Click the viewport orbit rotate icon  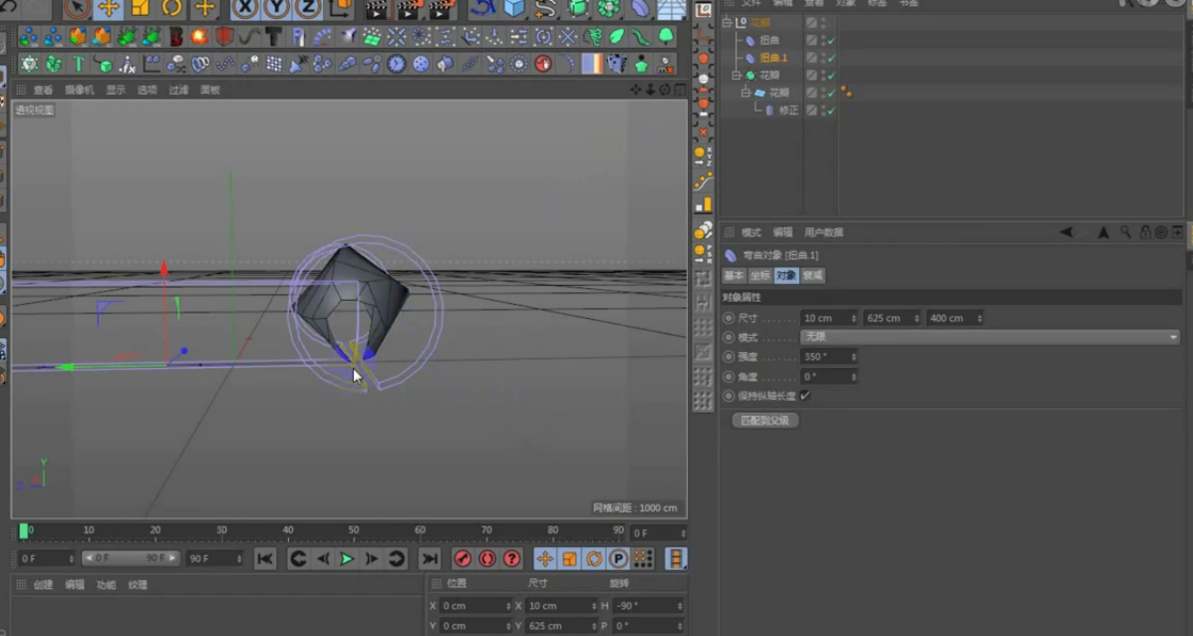coord(665,90)
